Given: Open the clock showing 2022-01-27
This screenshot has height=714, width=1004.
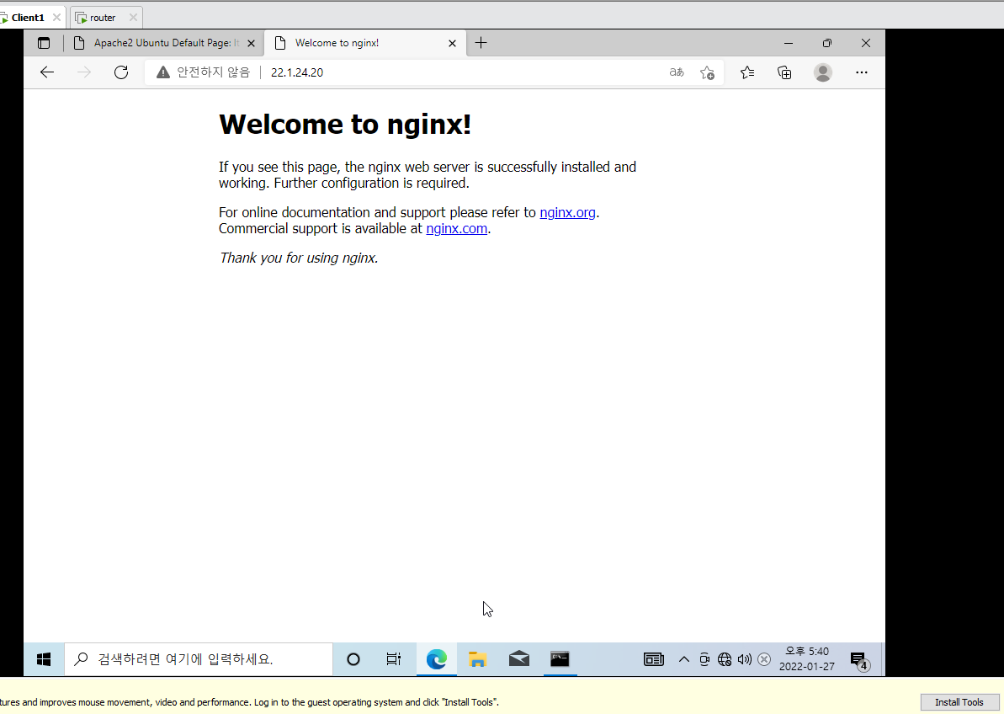Looking at the screenshot, I should (807, 659).
